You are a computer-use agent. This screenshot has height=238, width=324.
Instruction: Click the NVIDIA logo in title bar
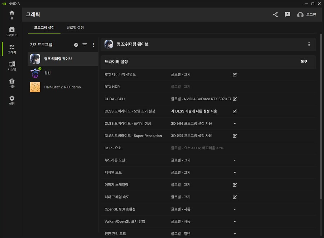click(x=4, y=4)
